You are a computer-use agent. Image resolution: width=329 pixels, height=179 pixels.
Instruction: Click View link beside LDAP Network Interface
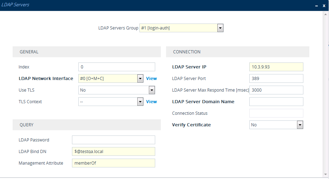[x=151, y=79]
